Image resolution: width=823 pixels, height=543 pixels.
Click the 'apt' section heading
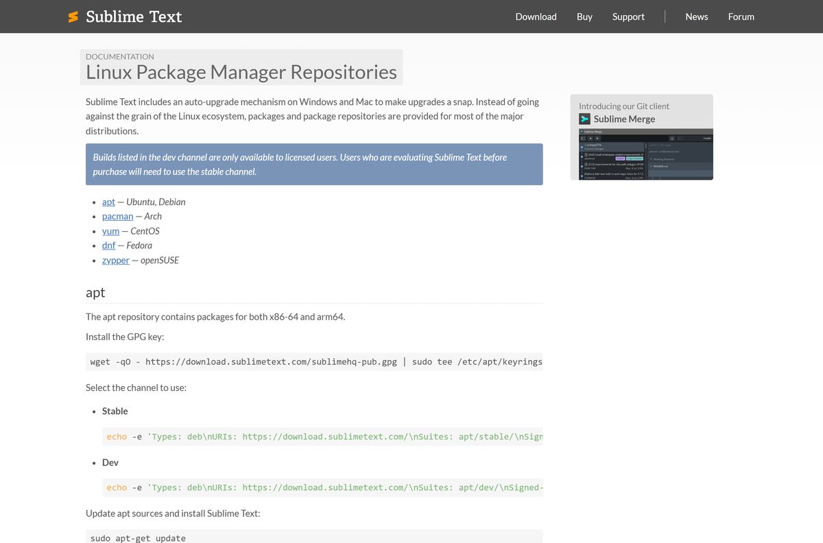point(95,292)
